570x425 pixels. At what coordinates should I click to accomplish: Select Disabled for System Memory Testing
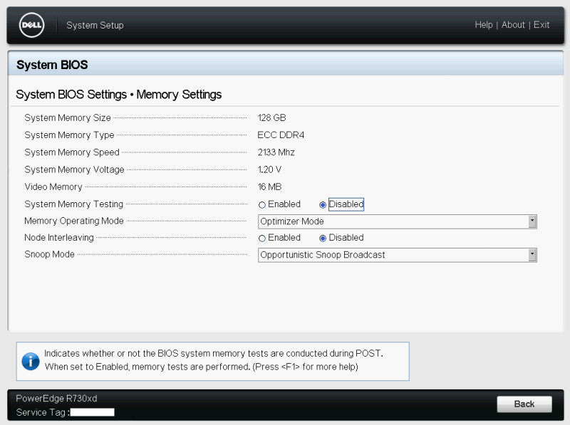click(323, 205)
